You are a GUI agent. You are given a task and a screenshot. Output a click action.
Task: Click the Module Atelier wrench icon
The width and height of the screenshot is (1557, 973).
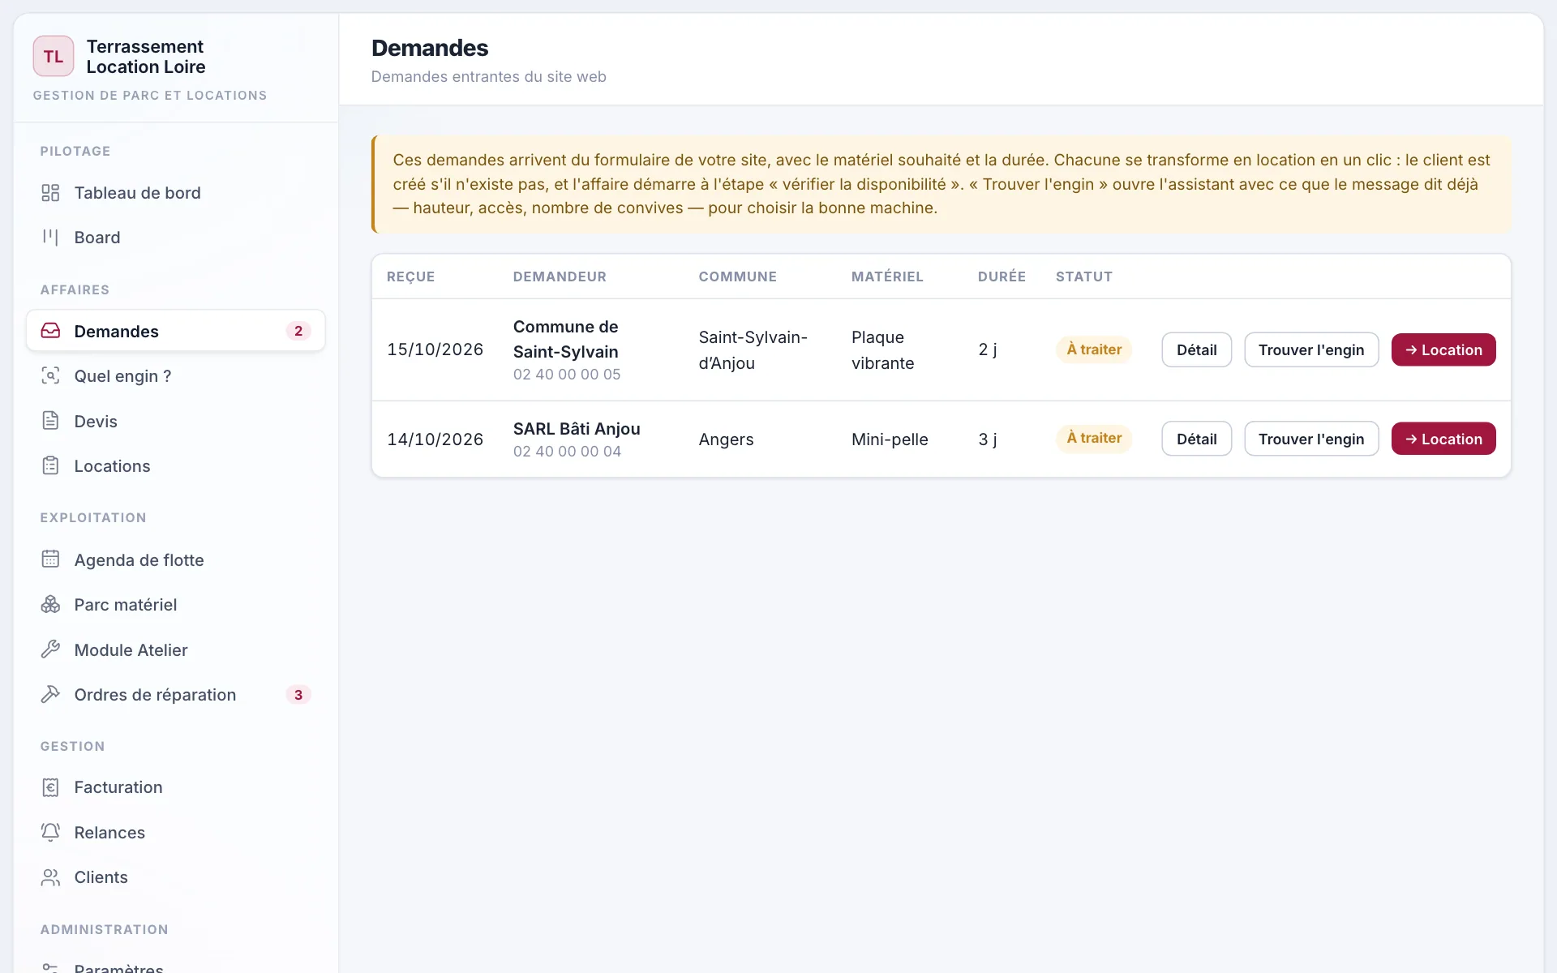[x=50, y=649]
